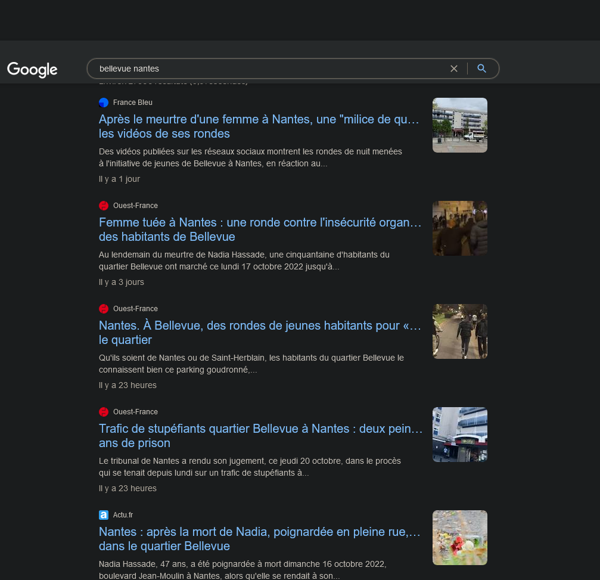This screenshot has height=580, width=600.
Task: Click thumbnail beside 'Nantes. À Bellevue' article
Action: click(x=459, y=331)
